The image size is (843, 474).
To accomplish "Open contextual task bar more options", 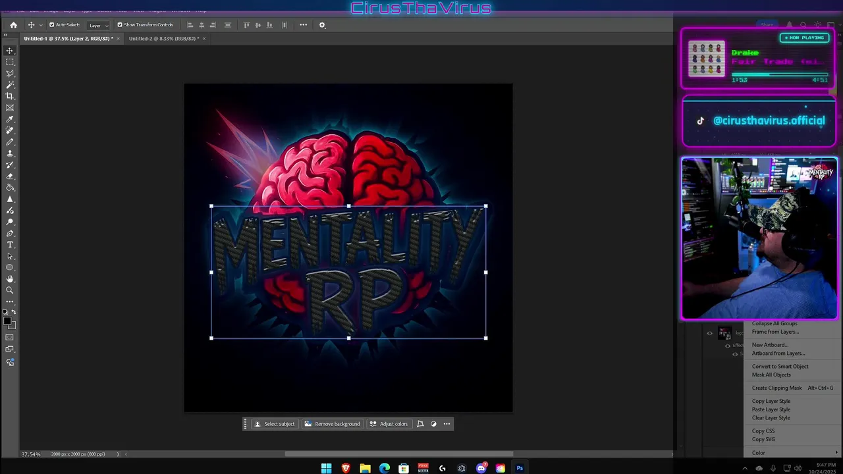I will [x=447, y=424].
